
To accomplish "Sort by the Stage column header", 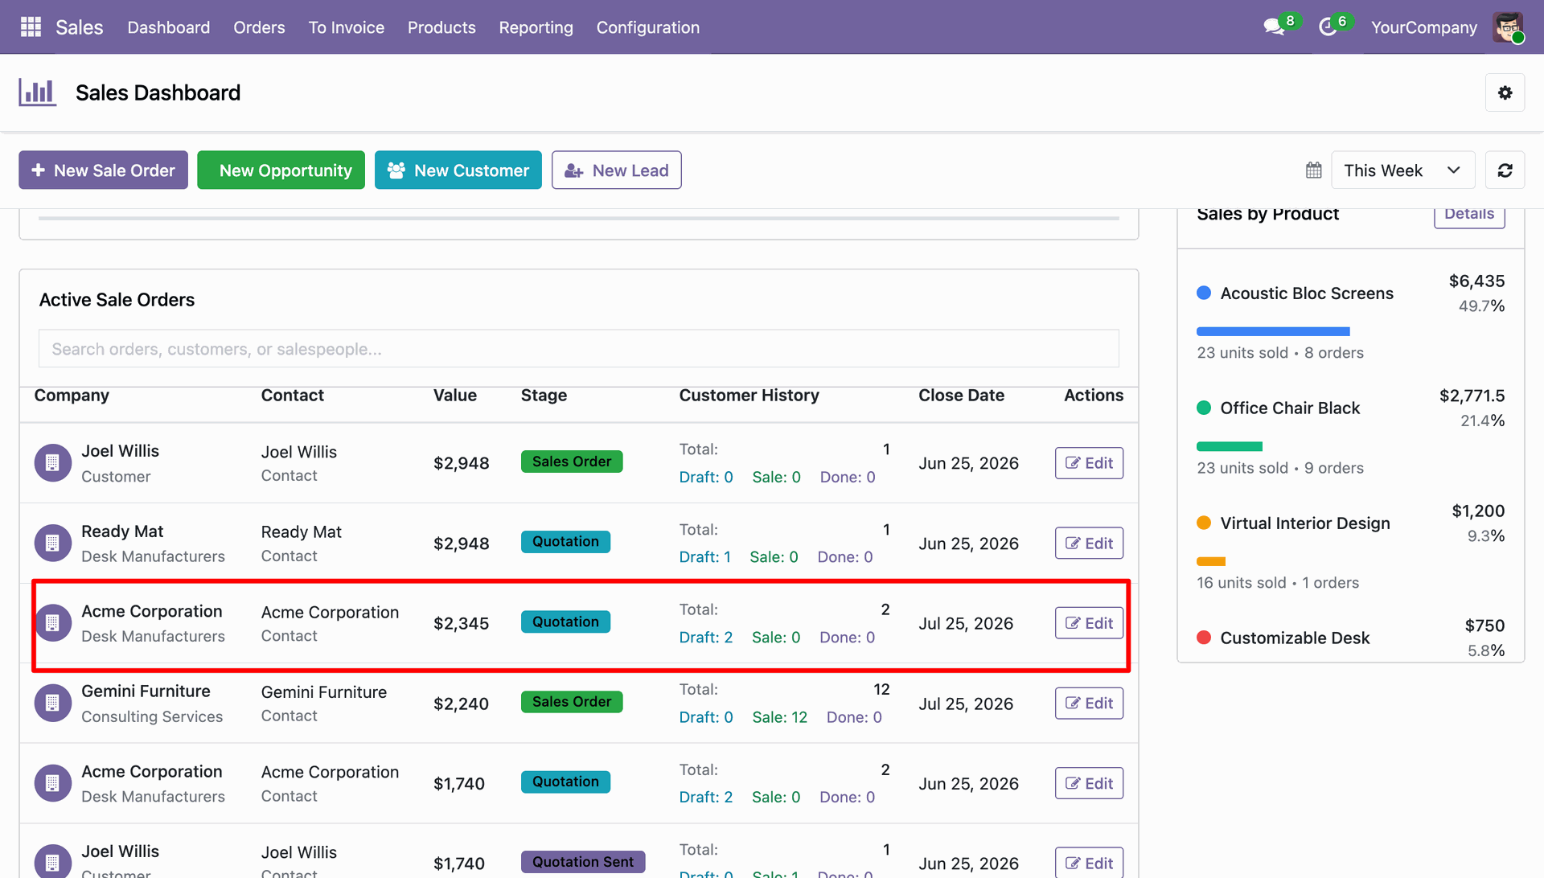I will point(544,396).
